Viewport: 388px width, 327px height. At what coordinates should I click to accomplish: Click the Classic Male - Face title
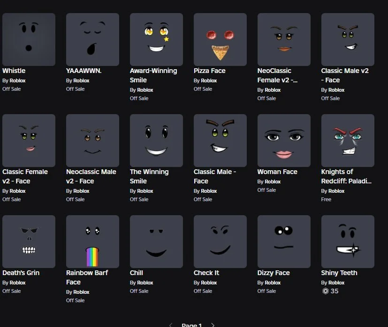[214, 176]
